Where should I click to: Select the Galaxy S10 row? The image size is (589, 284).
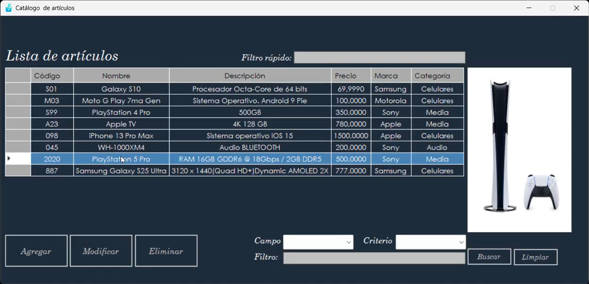point(120,89)
